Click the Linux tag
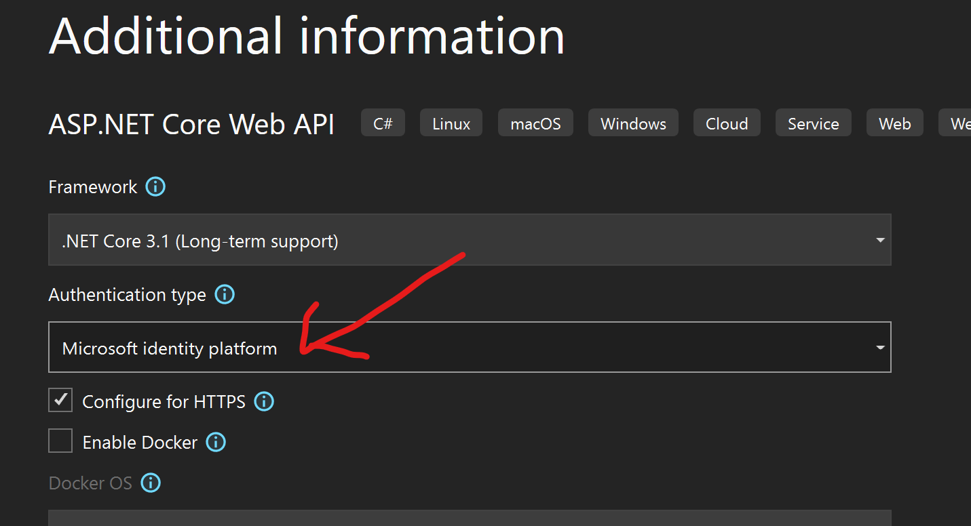The width and height of the screenshot is (971, 526). [x=451, y=123]
